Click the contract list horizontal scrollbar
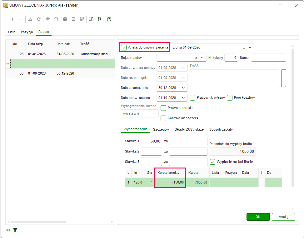This screenshot has width=304, height=238. coord(38,222)
